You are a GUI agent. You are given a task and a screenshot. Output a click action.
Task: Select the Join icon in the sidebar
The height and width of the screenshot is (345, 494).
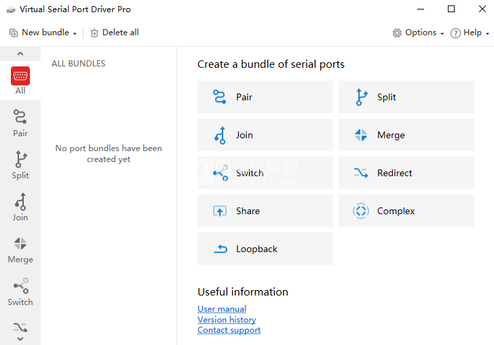click(x=20, y=201)
